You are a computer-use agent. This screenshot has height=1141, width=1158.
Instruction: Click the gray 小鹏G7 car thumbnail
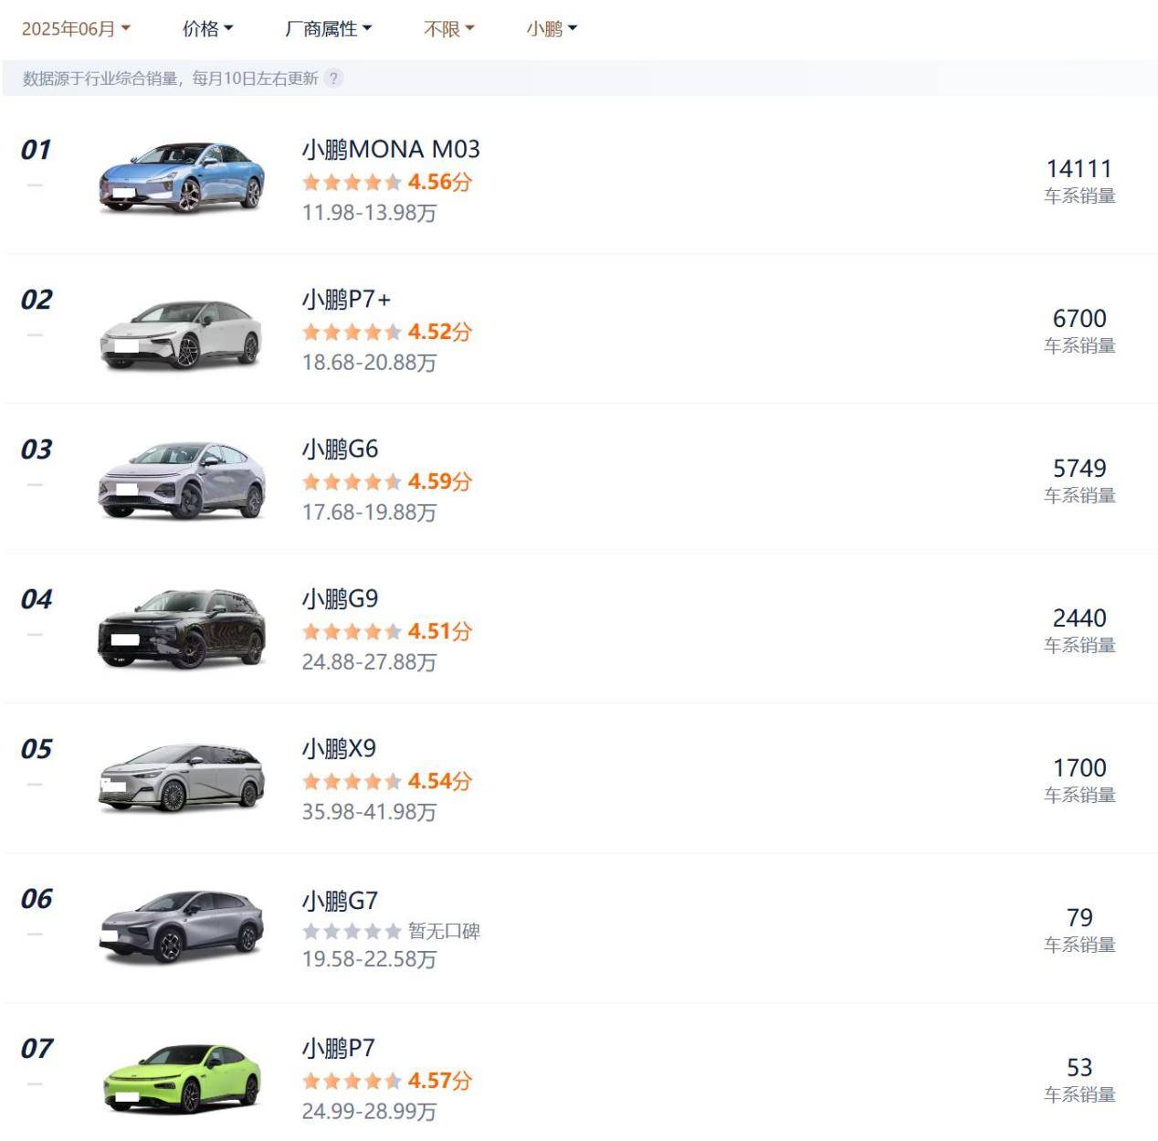point(182,926)
